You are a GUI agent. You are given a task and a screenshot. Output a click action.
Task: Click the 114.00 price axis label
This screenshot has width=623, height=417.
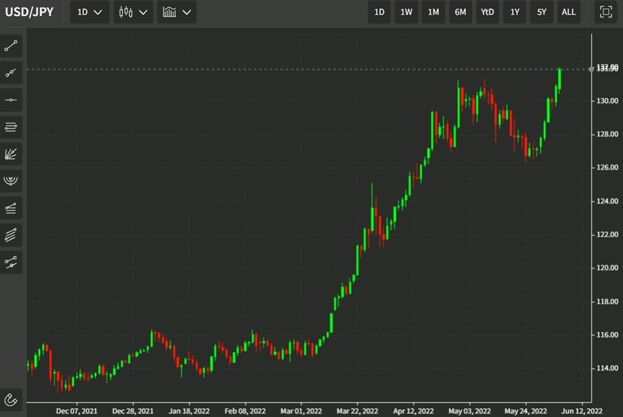click(607, 368)
